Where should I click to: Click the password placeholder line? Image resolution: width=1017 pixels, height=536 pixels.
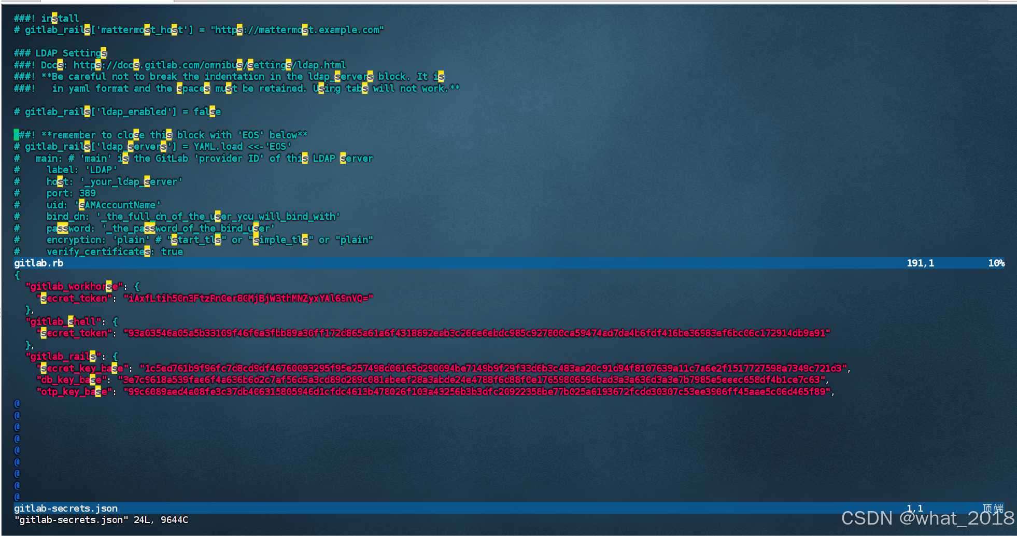(144, 229)
